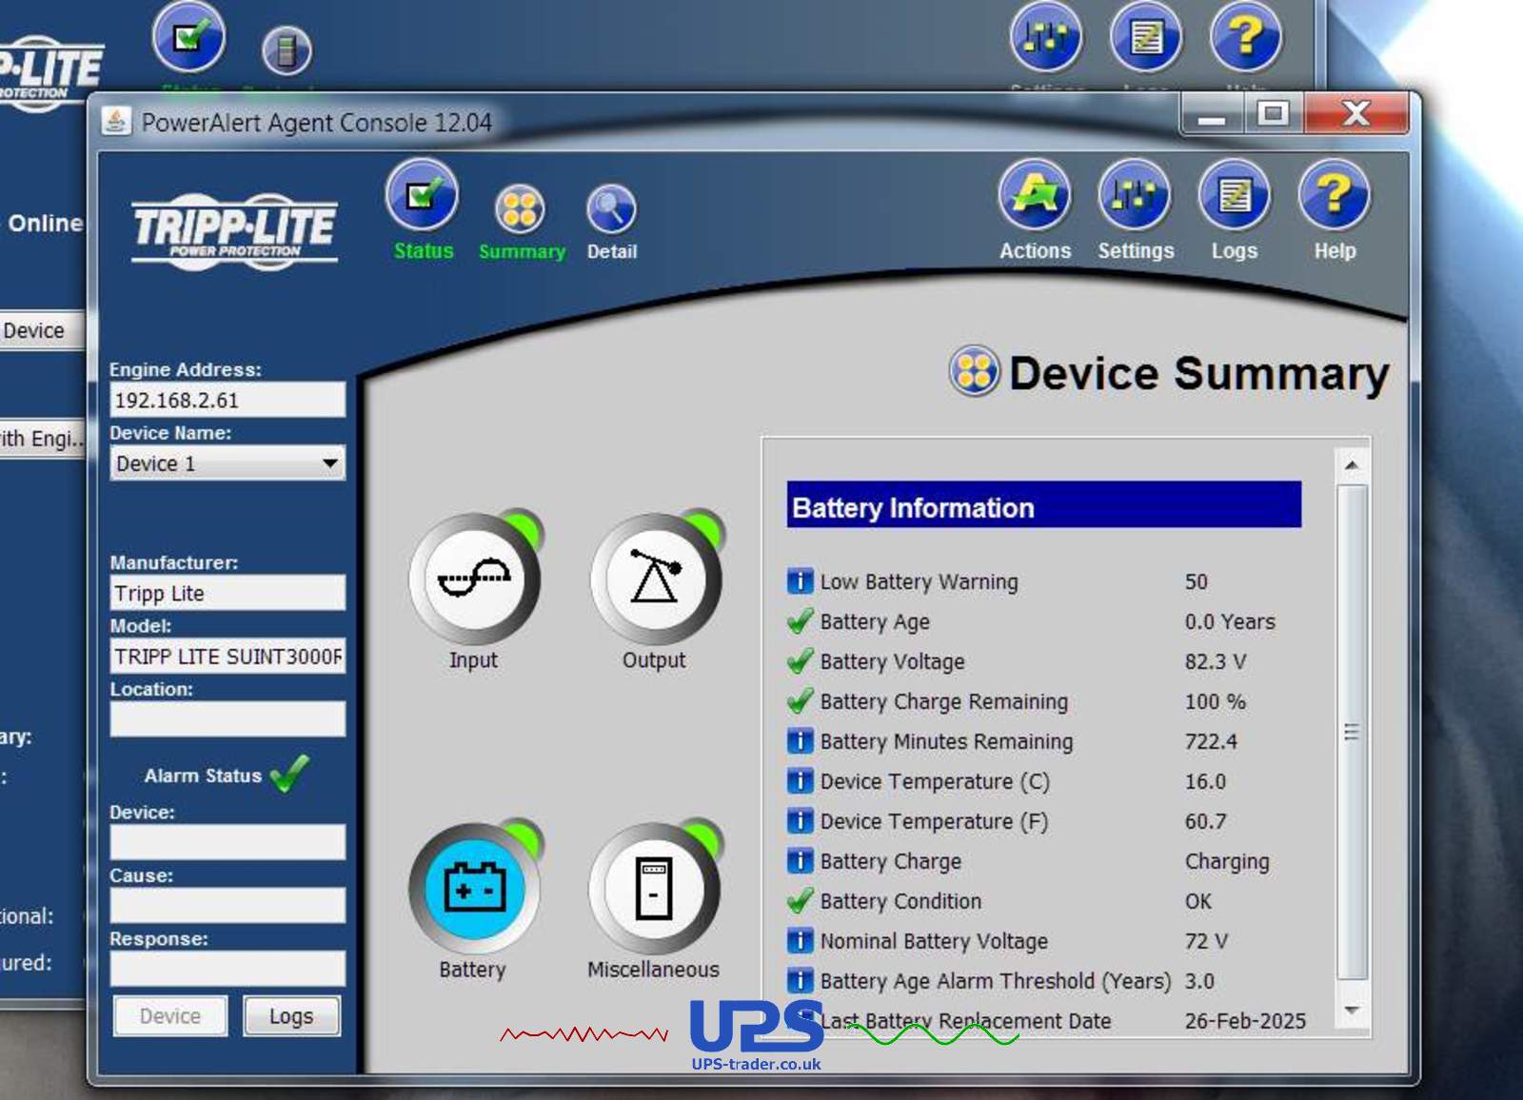Screen dimensions: 1523x1100
Task: Click the Charging status value
Action: (x=1227, y=862)
